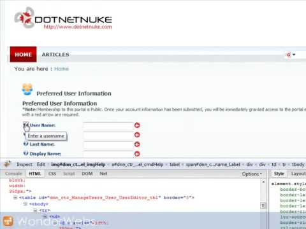
Task: Click the Display Name label
Action: (x=45, y=154)
